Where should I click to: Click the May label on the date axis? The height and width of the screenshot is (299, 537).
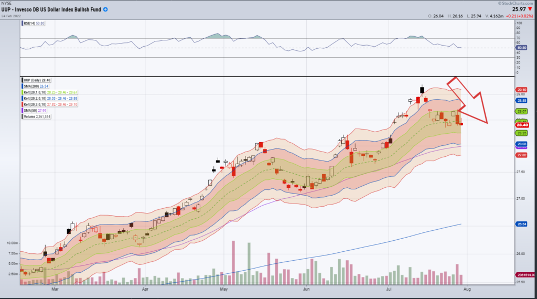click(223, 289)
